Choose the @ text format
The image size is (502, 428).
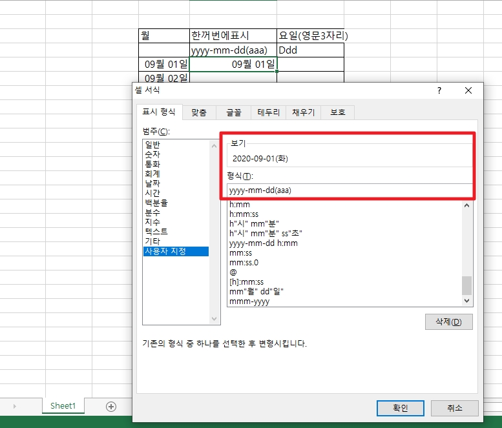(x=344, y=272)
